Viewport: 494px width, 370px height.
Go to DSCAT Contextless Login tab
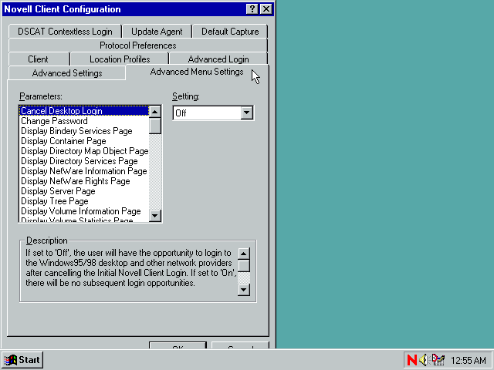(66, 32)
